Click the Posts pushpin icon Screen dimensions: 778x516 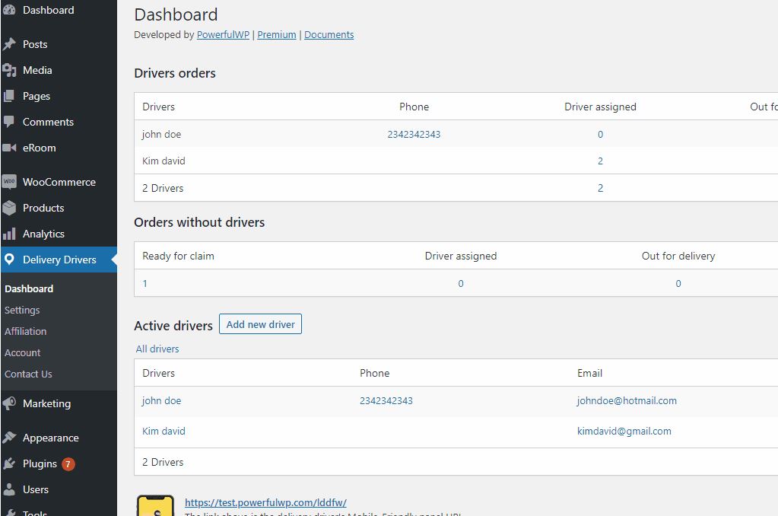9,44
